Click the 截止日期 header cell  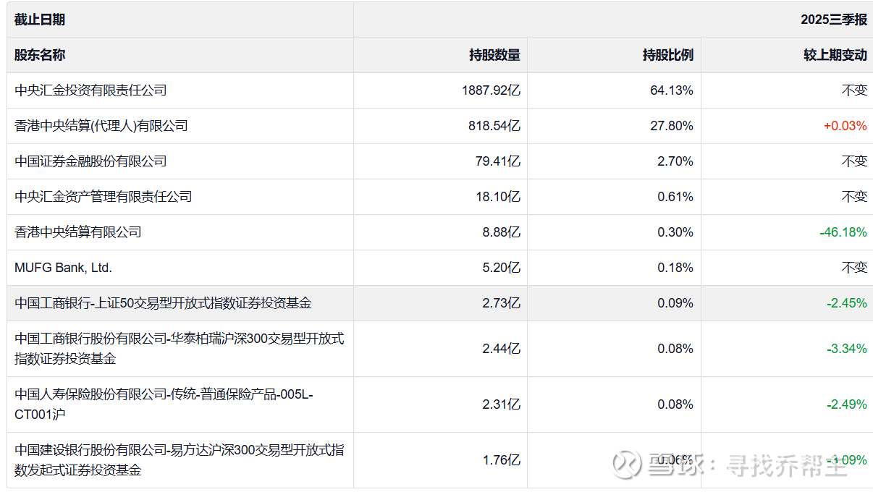click(180, 20)
